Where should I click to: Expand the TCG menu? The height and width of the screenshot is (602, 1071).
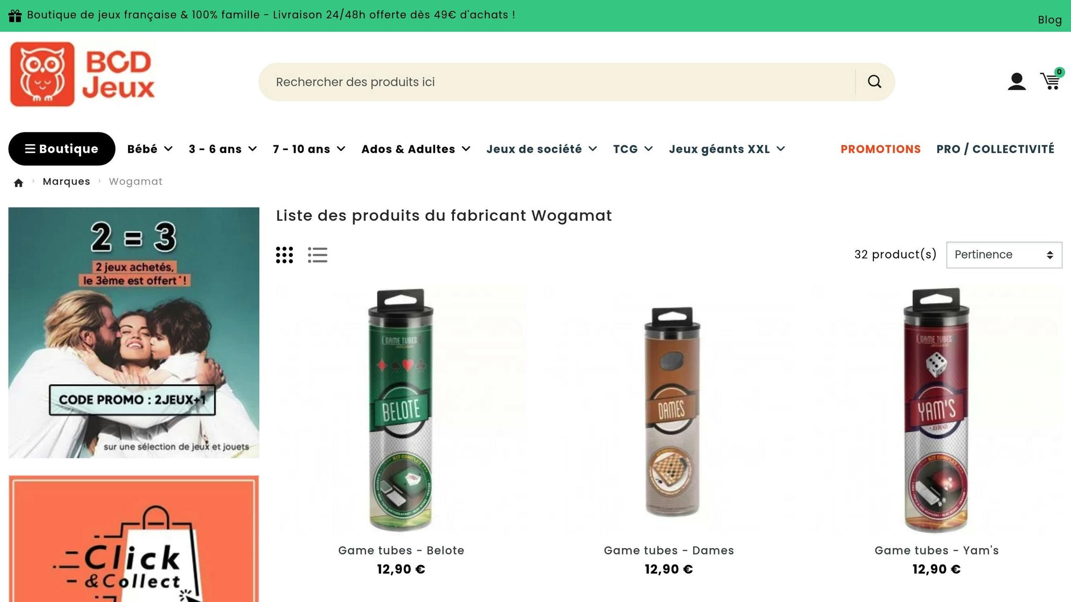point(633,149)
